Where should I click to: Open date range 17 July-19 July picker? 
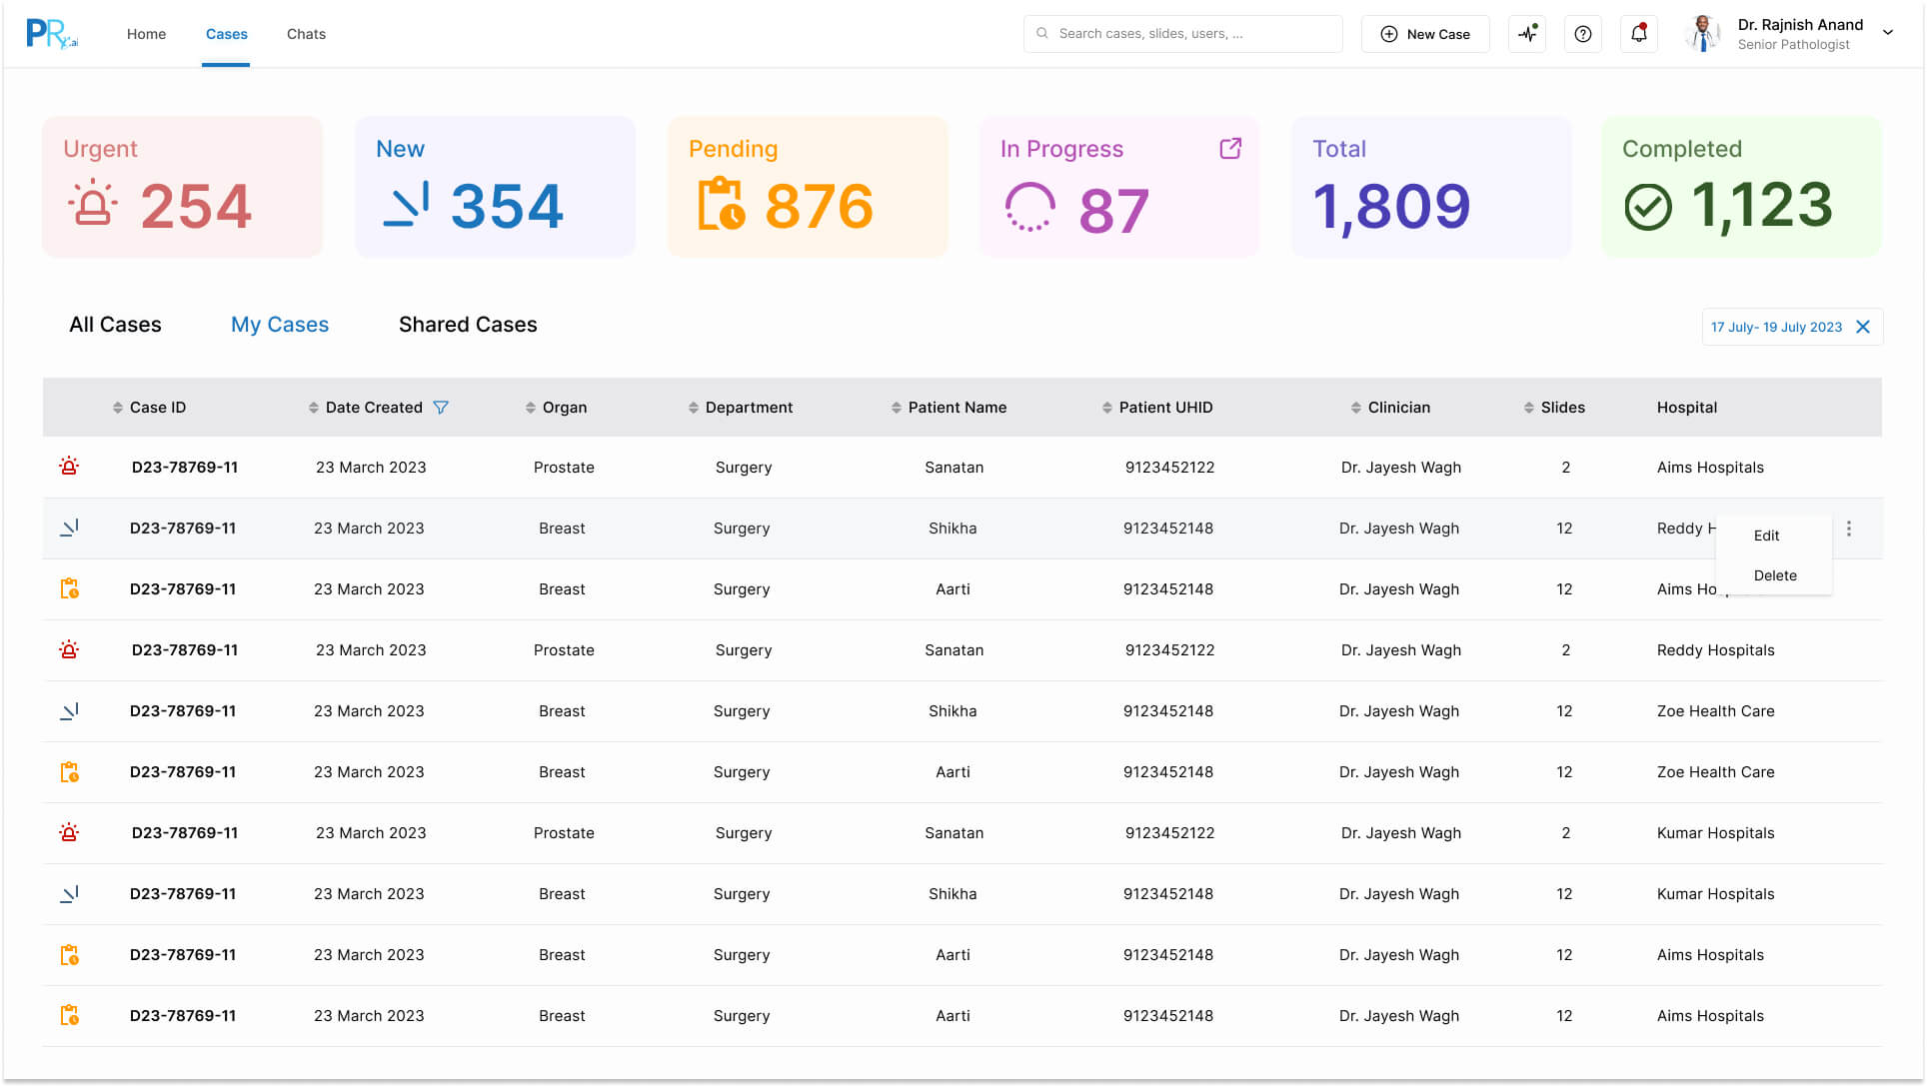click(x=1775, y=328)
